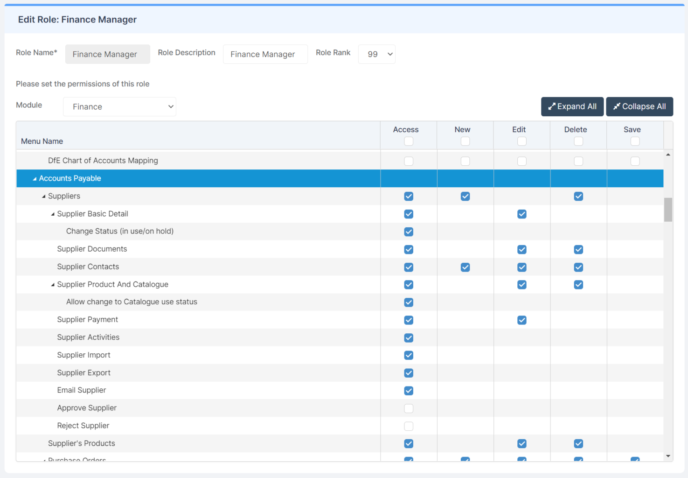Uncheck Edit for Supplier Payment

click(522, 320)
